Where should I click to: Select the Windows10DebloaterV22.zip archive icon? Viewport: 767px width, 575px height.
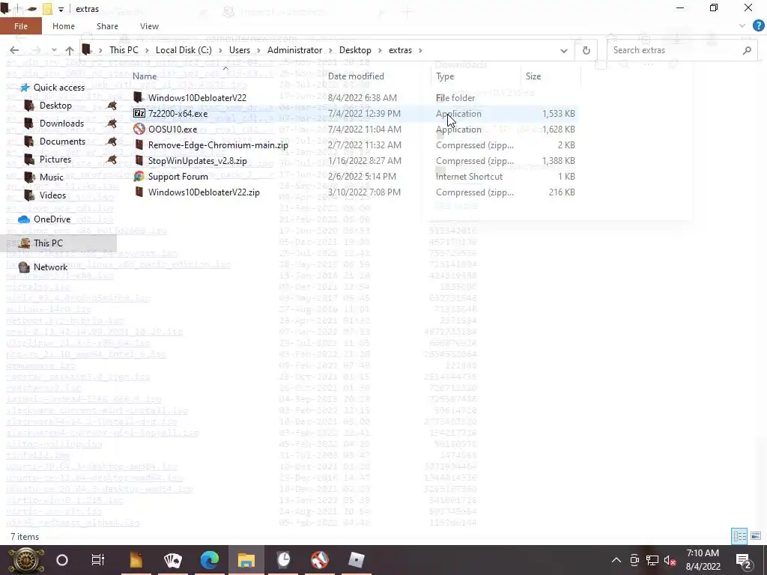[139, 192]
